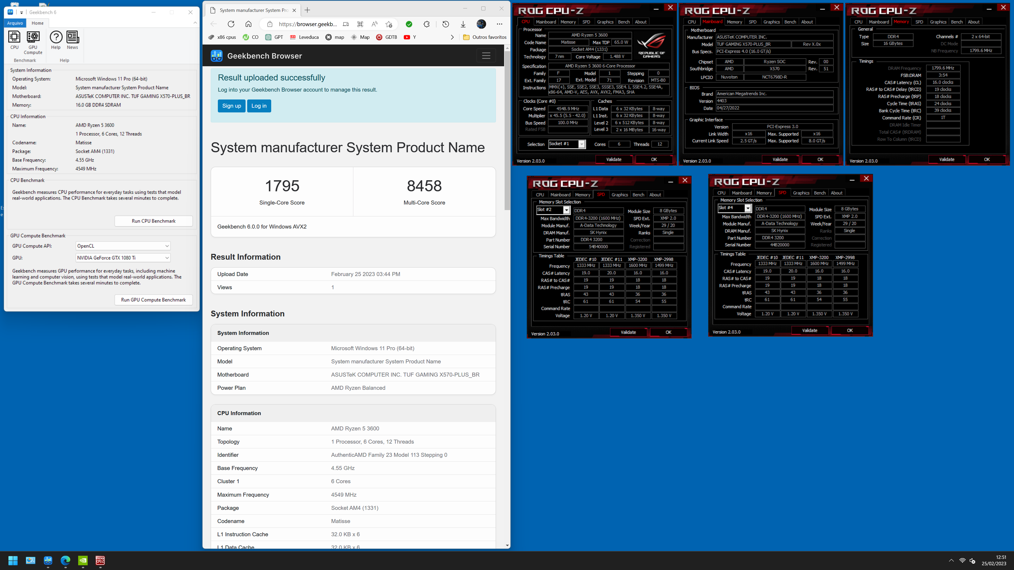Click the Run CPU Benchmark button
This screenshot has height=570, width=1014.
[153, 221]
